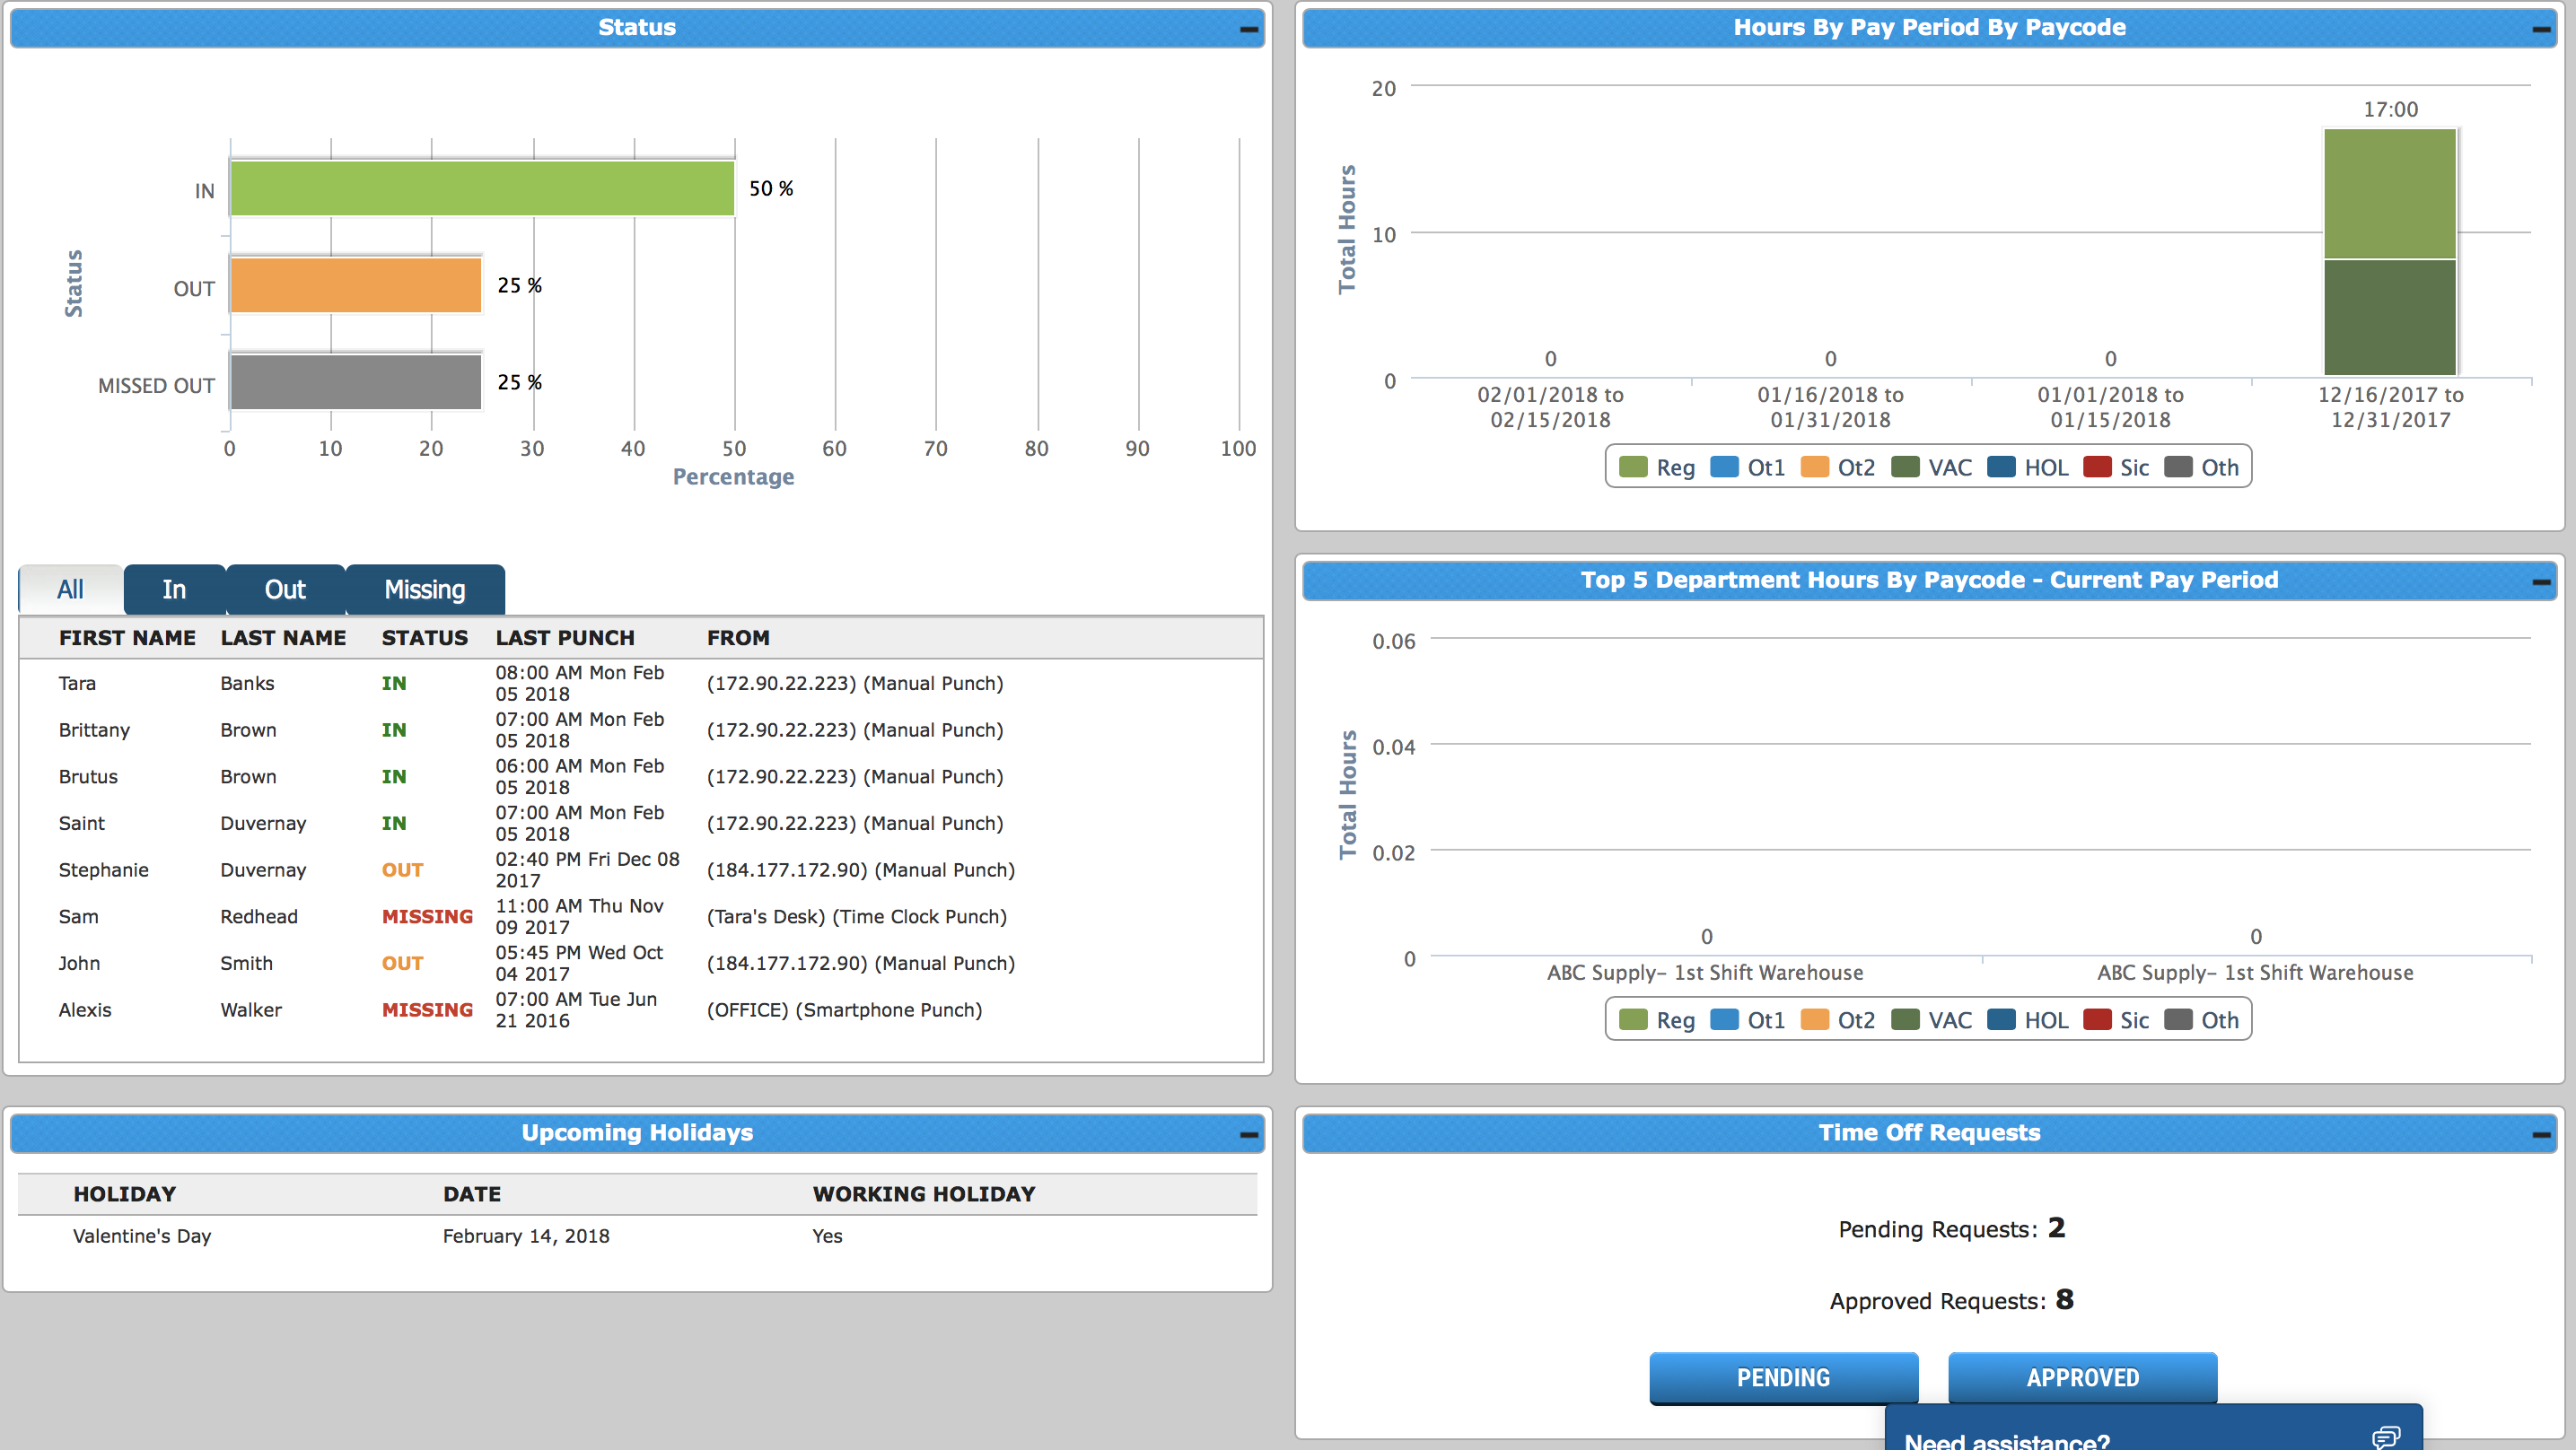Collapse Top 5 Department Hours panel
Image resolution: width=2576 pixels, height=1450 pixels.
click(x=2541, y=582)
